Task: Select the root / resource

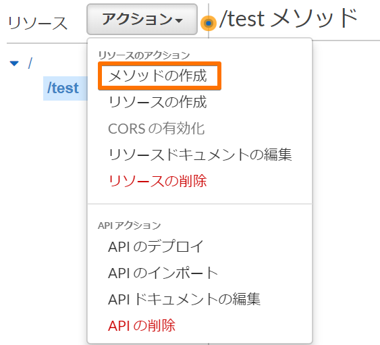Action: click(x=30, y=63)
